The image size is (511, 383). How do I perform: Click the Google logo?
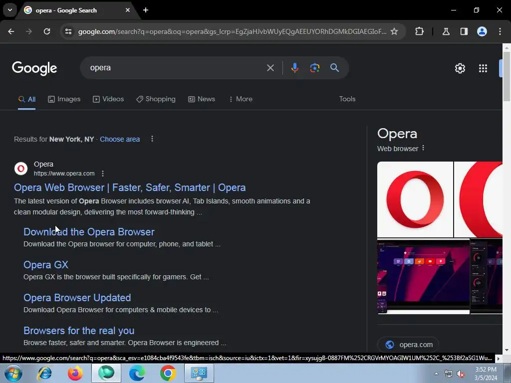click(34, 68)
